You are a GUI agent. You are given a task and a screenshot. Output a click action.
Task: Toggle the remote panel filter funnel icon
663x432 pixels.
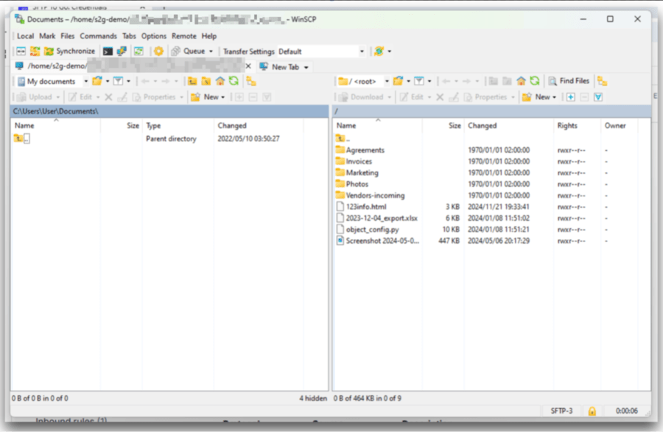pyautogui.click(x=597, y=96)
